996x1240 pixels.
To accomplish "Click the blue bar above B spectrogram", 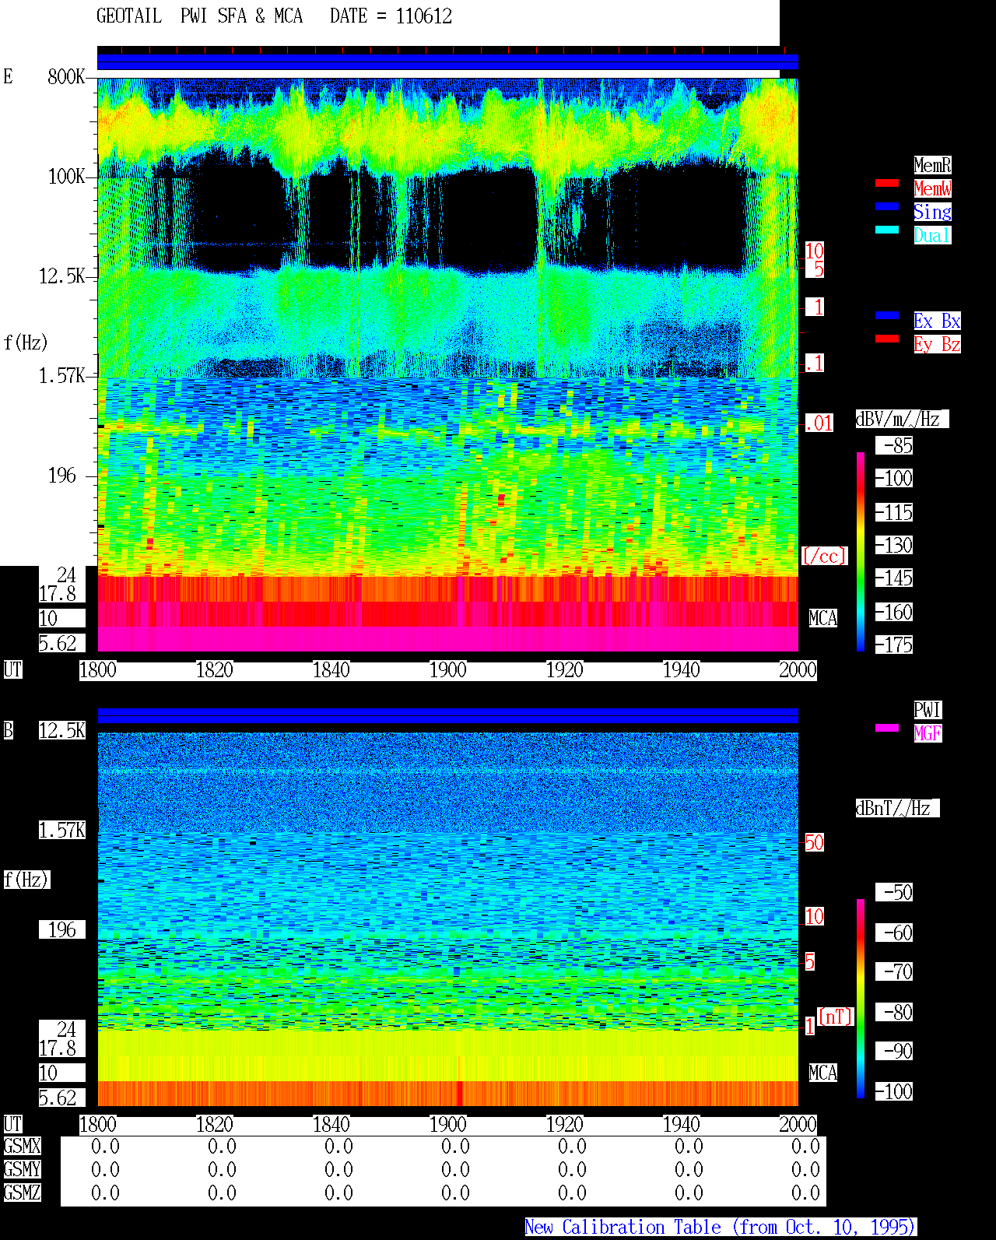I will click(447, 716).
